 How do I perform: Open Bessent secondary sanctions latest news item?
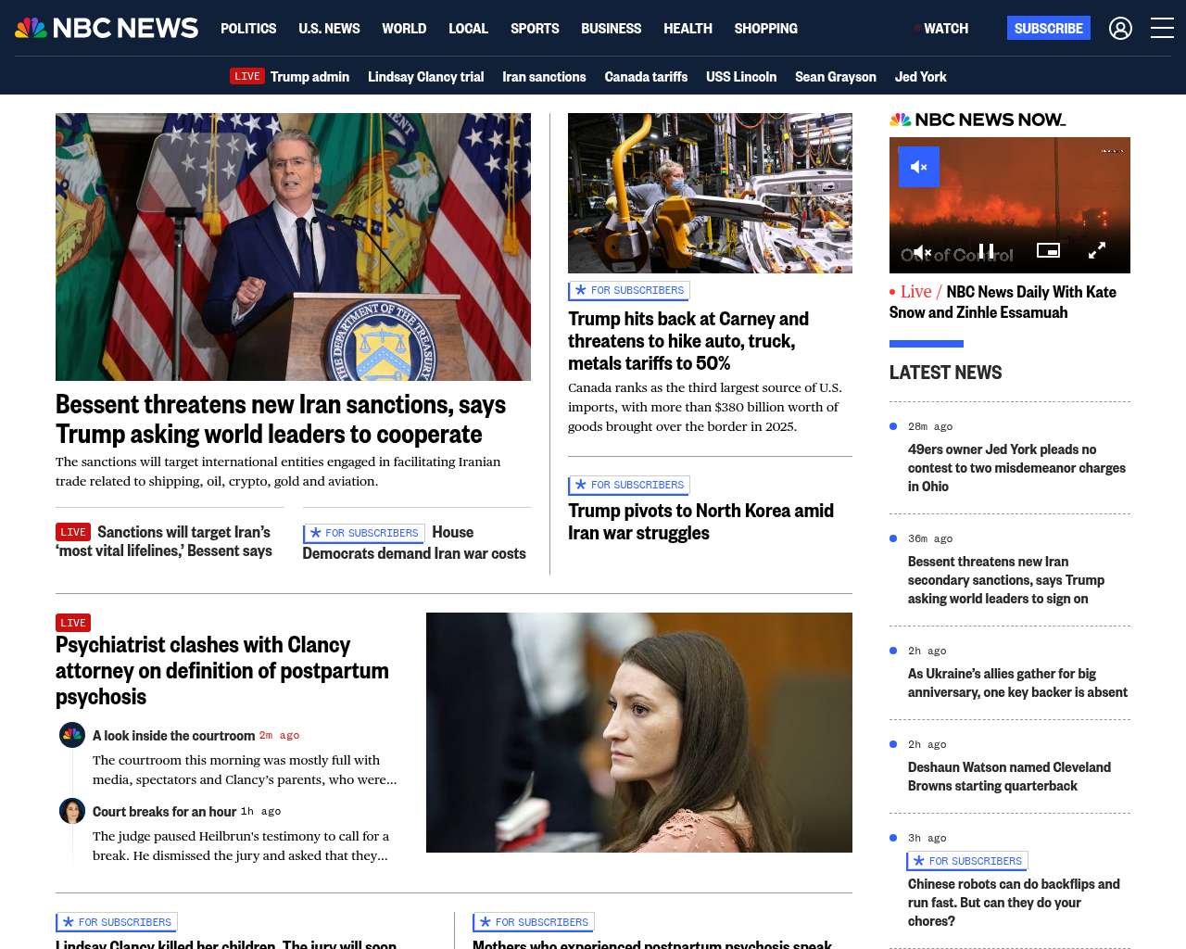[1006, 580]
